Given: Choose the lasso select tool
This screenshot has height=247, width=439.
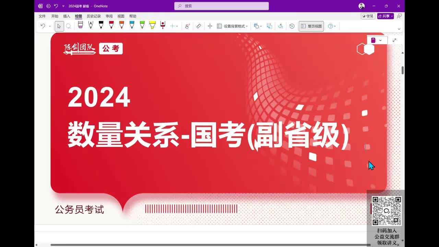Looking at the screenshot, I should pos(69,26).
